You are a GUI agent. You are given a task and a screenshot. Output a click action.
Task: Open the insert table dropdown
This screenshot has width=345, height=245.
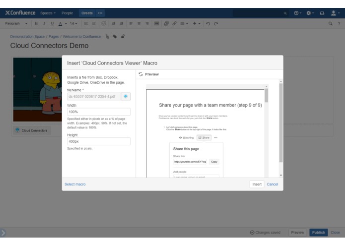(x=184, y=23)
